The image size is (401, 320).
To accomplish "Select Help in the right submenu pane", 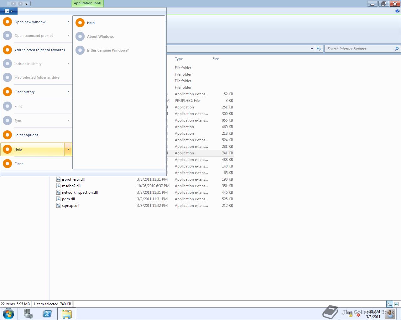I will point(119,23).
